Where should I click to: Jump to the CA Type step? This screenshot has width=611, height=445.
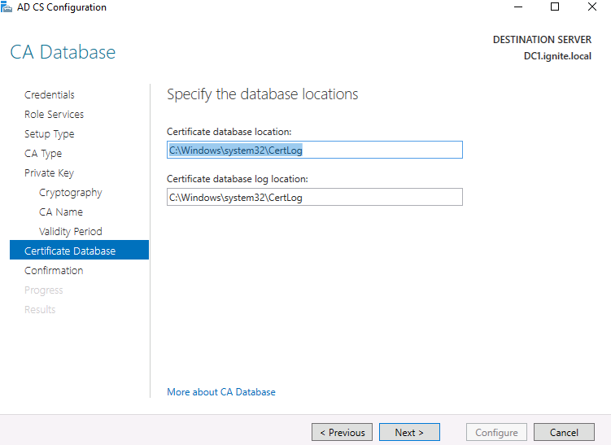pyautogui.click(x=43, y=154)
